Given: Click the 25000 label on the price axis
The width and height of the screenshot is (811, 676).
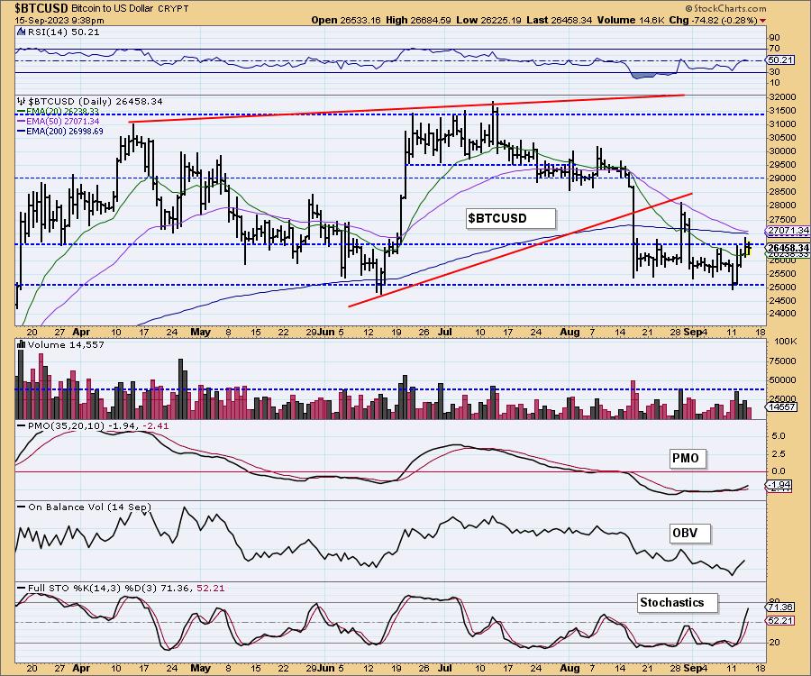Looking at the screenshot, I should click(x=781, y=287).
